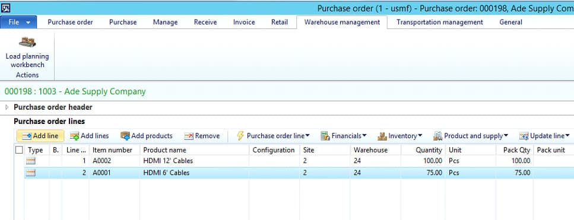
Task: Select item number A0001 cell
Action: pos(114,173)
